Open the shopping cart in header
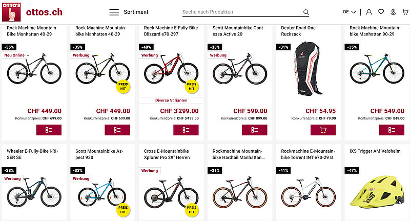Image resolution: width=410 pixels, height=221 pixels. pos(405,12)
